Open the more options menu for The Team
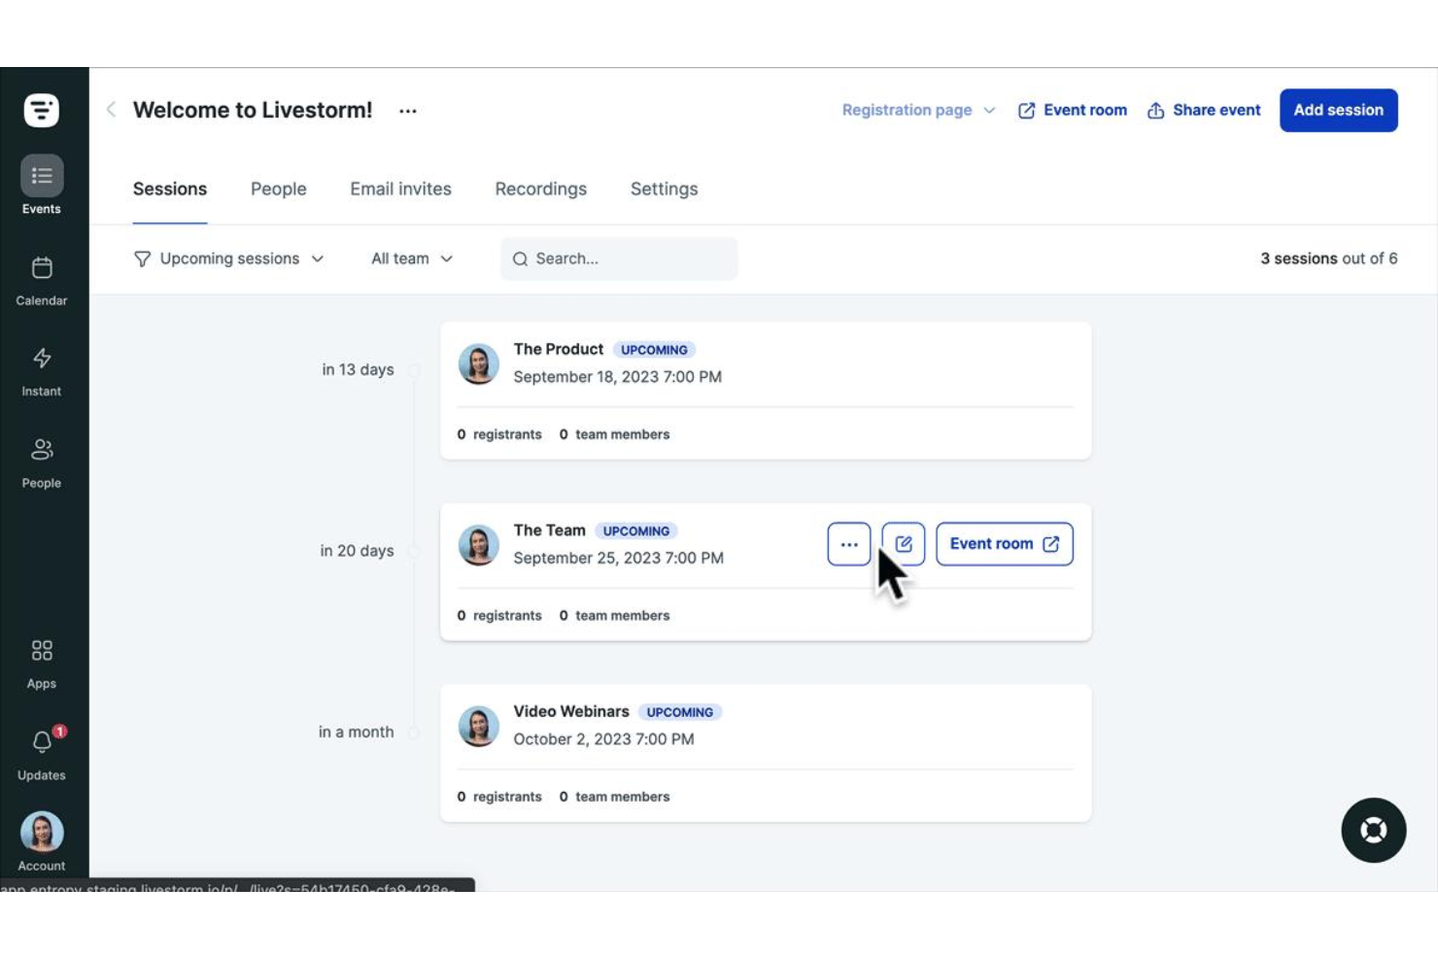Viewport: 1438px width, 959px height. pyautogui.click(x=848, y=543)
